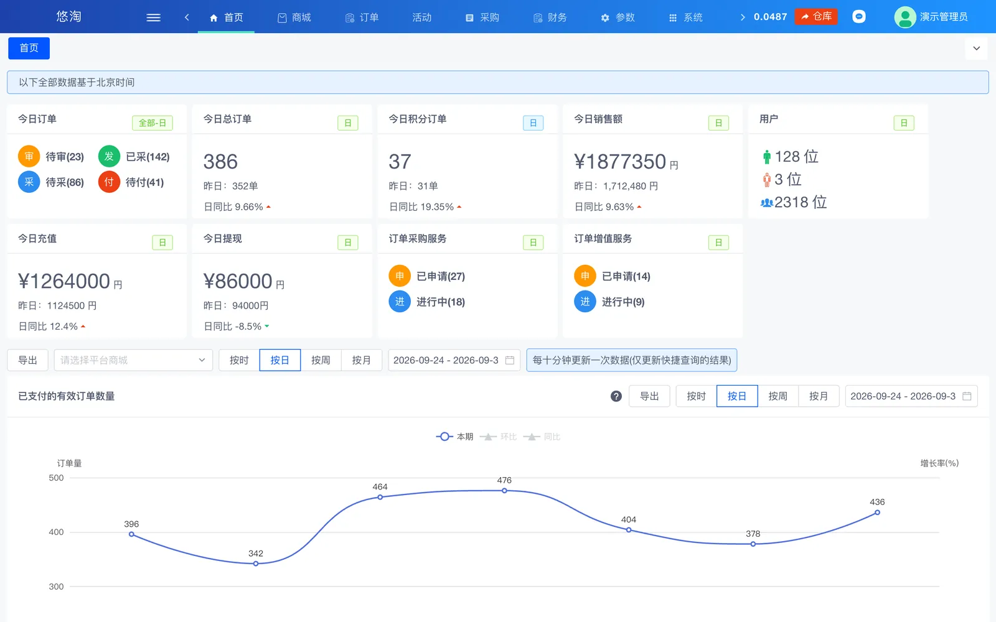The height and width of the screenshot is (622, 996).
Task: Open the chat message bubble icon
Action: tap(859, 17)
